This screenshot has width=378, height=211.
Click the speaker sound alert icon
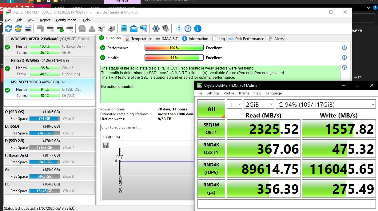[166, 29]
